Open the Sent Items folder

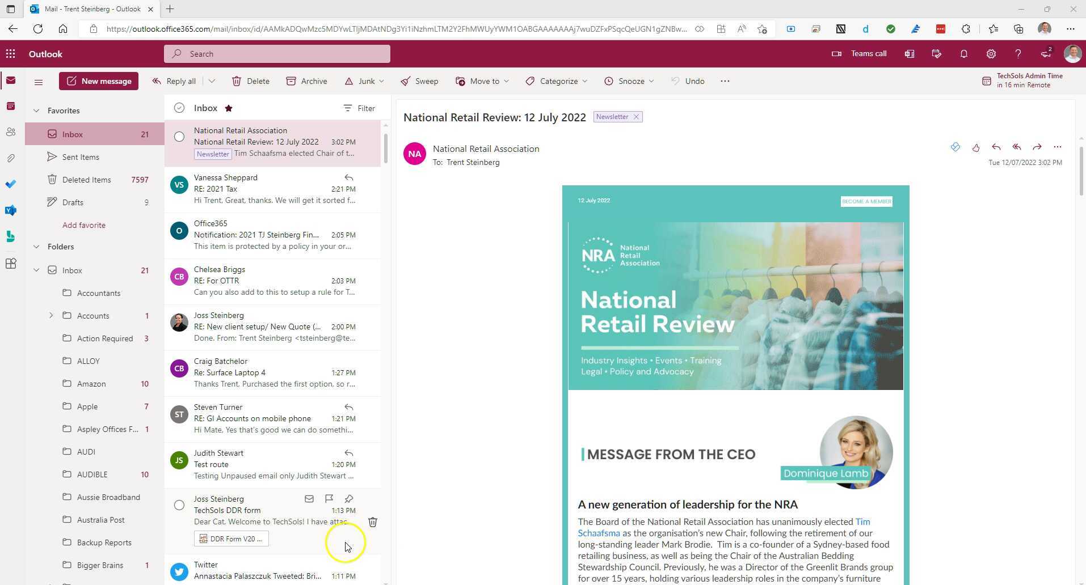(x=81, y=157)
